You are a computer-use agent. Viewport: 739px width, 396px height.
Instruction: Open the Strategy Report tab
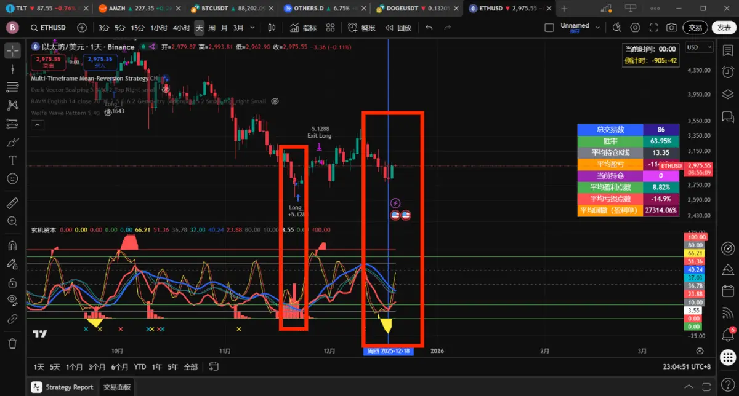click(63, 387)
